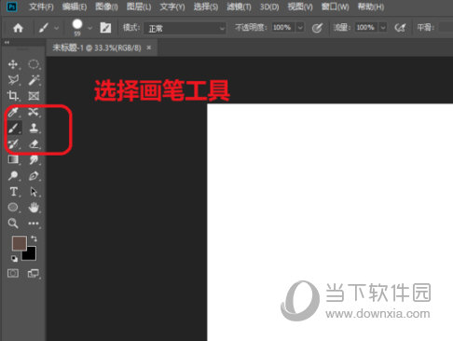Open the flow slider dropdown arrow
This screenshot has height=341, width=453.
pyautogui.click(x=383, y=28)
